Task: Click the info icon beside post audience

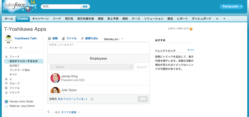Action: [x=92, y=99]
